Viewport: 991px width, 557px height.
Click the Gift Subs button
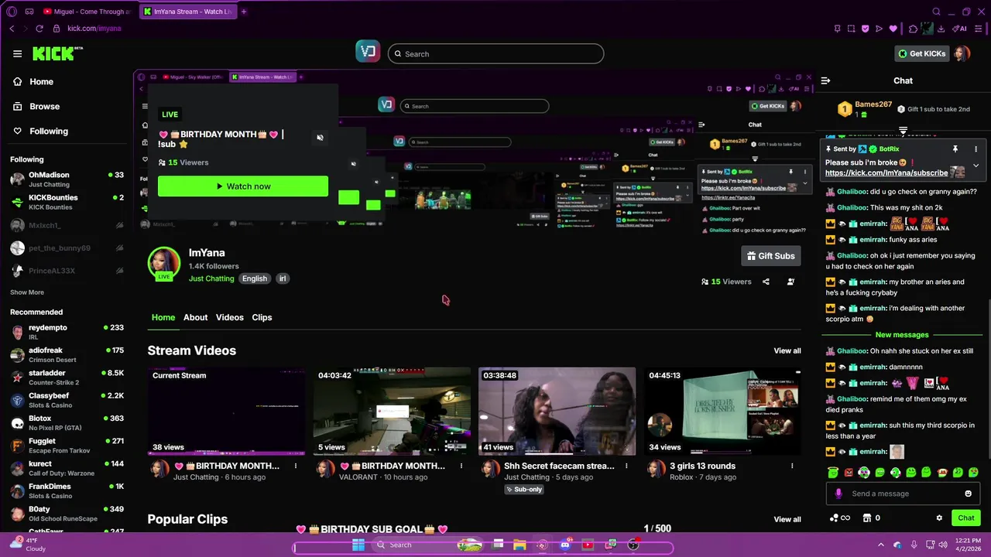click(x=770, y=256)
